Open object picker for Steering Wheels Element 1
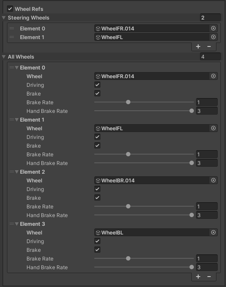 click(213, 37)
